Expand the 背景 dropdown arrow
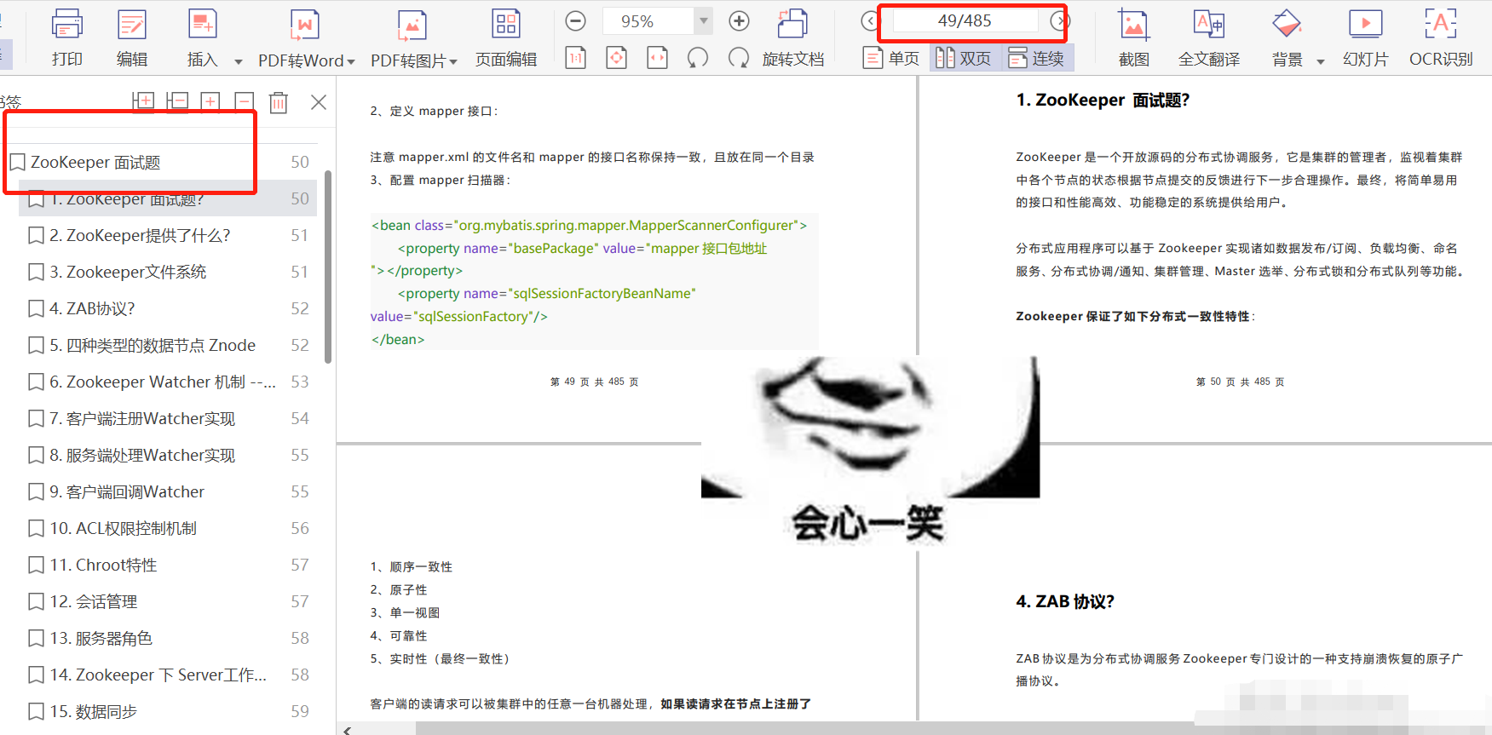1492x735 pixels. pyautogui.click(x=1321, y=61)
